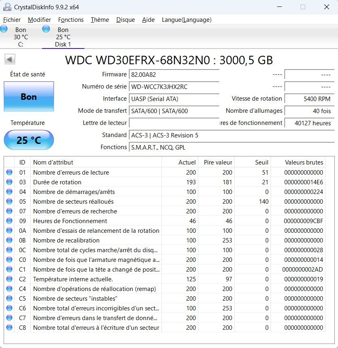Click the Seuil column header
The width and height of the screenshot is (338, 348).
click(x=253, y=162)
